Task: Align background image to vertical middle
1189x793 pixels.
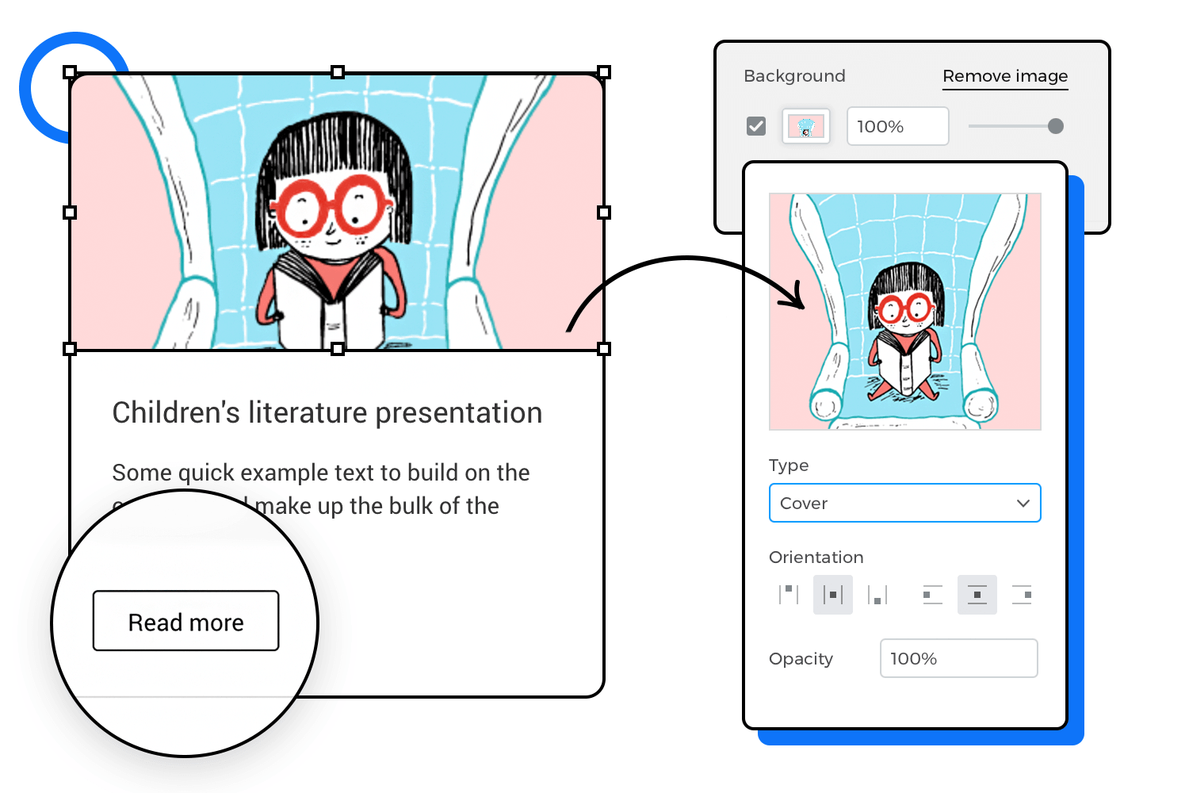Action: [x=833, y=595]
